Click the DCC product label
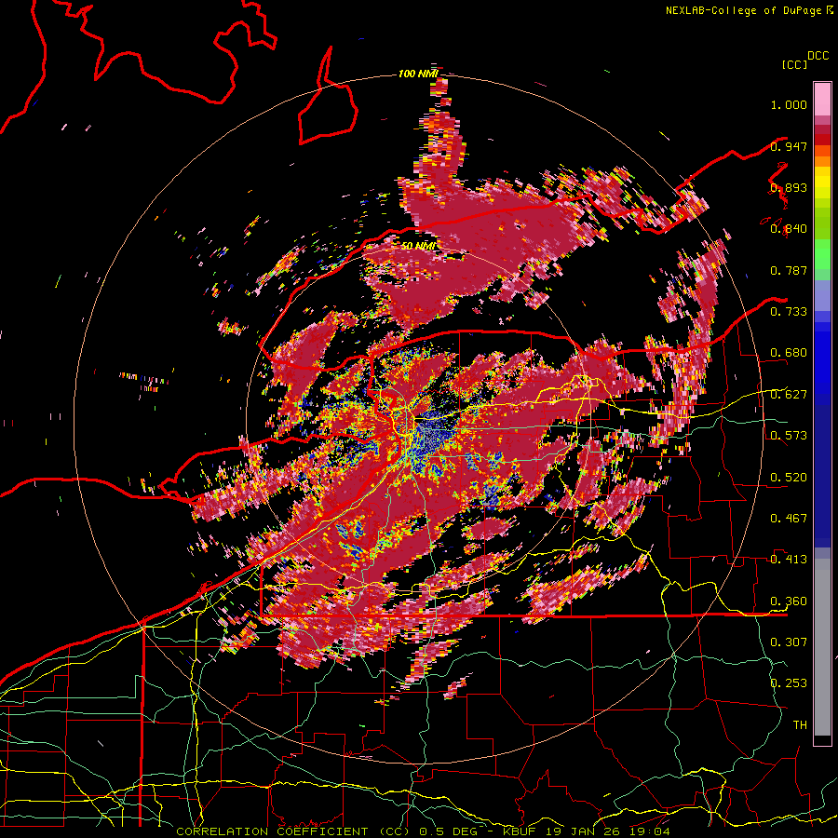The width and height of the screenshot is (838, 838). pyautogui.click(x=818, y=56)
